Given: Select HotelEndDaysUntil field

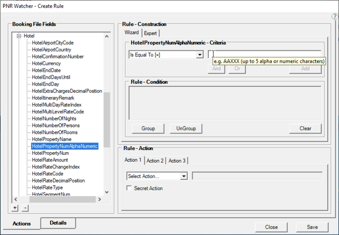Looking at the screenshot, I should pyautogui.click(x=51, y=77).
